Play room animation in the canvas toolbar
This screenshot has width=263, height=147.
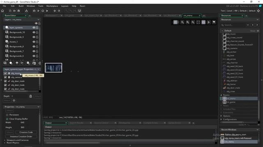209,22
